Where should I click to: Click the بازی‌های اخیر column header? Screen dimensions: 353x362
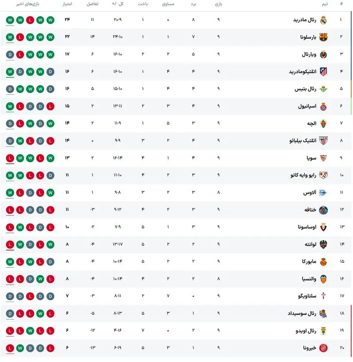click(26, 4)
